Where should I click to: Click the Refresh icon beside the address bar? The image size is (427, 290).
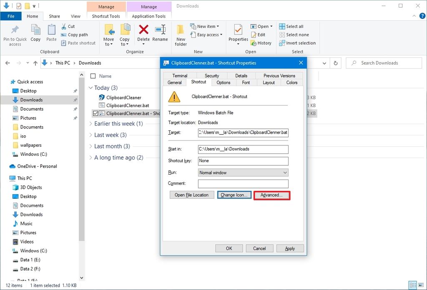(337, 63)
